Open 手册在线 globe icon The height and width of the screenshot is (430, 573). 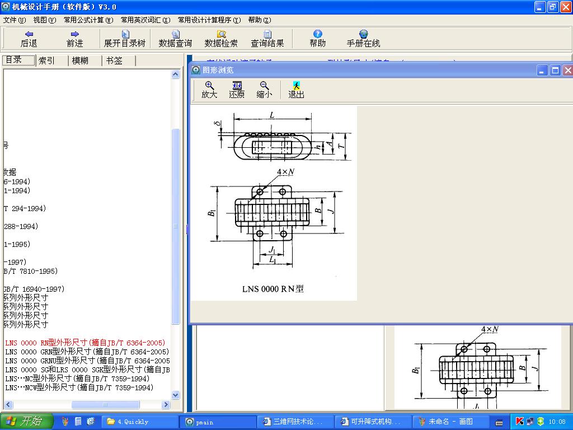[363, 39]
